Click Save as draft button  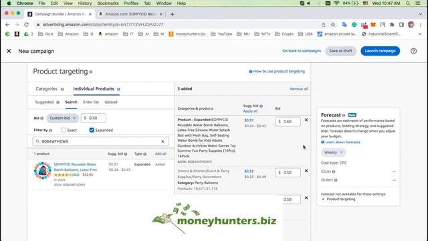tap(340, 51)
